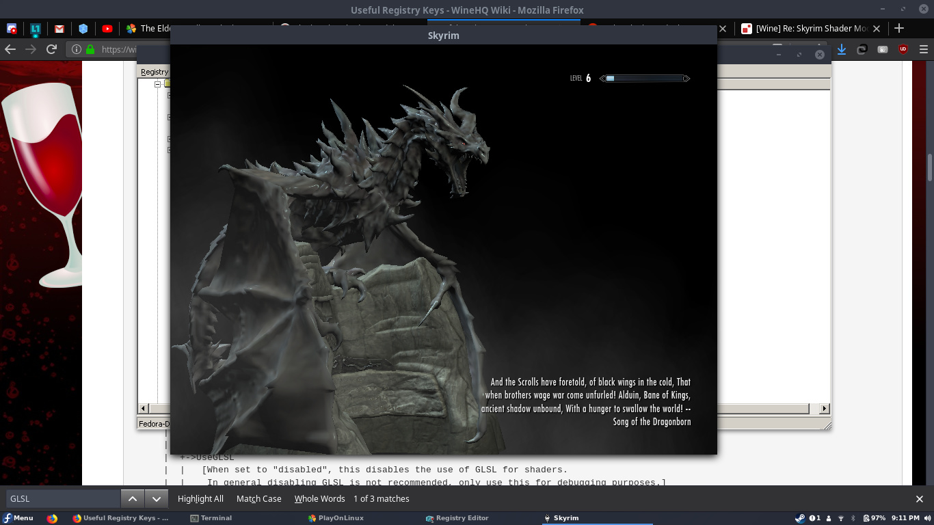Collapse the root tree node in Registry Editor
This screenshot has width=934, height=525.
click(x=157, y=84)
